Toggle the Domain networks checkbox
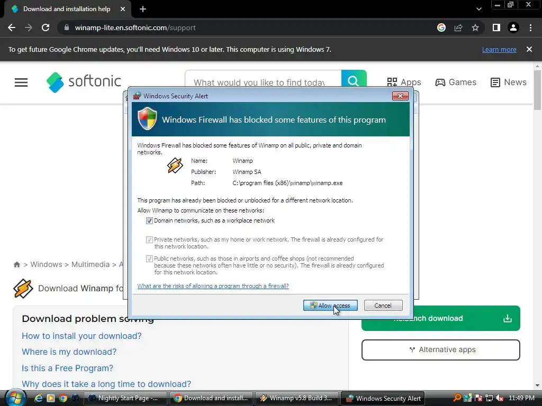The image size is (542, 406). click(149, 220)
